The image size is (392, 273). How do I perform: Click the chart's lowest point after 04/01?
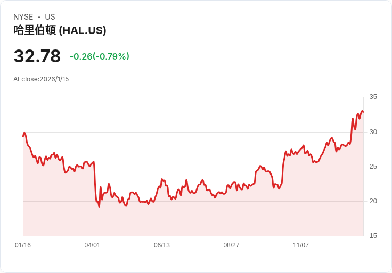tap(99, 206)
